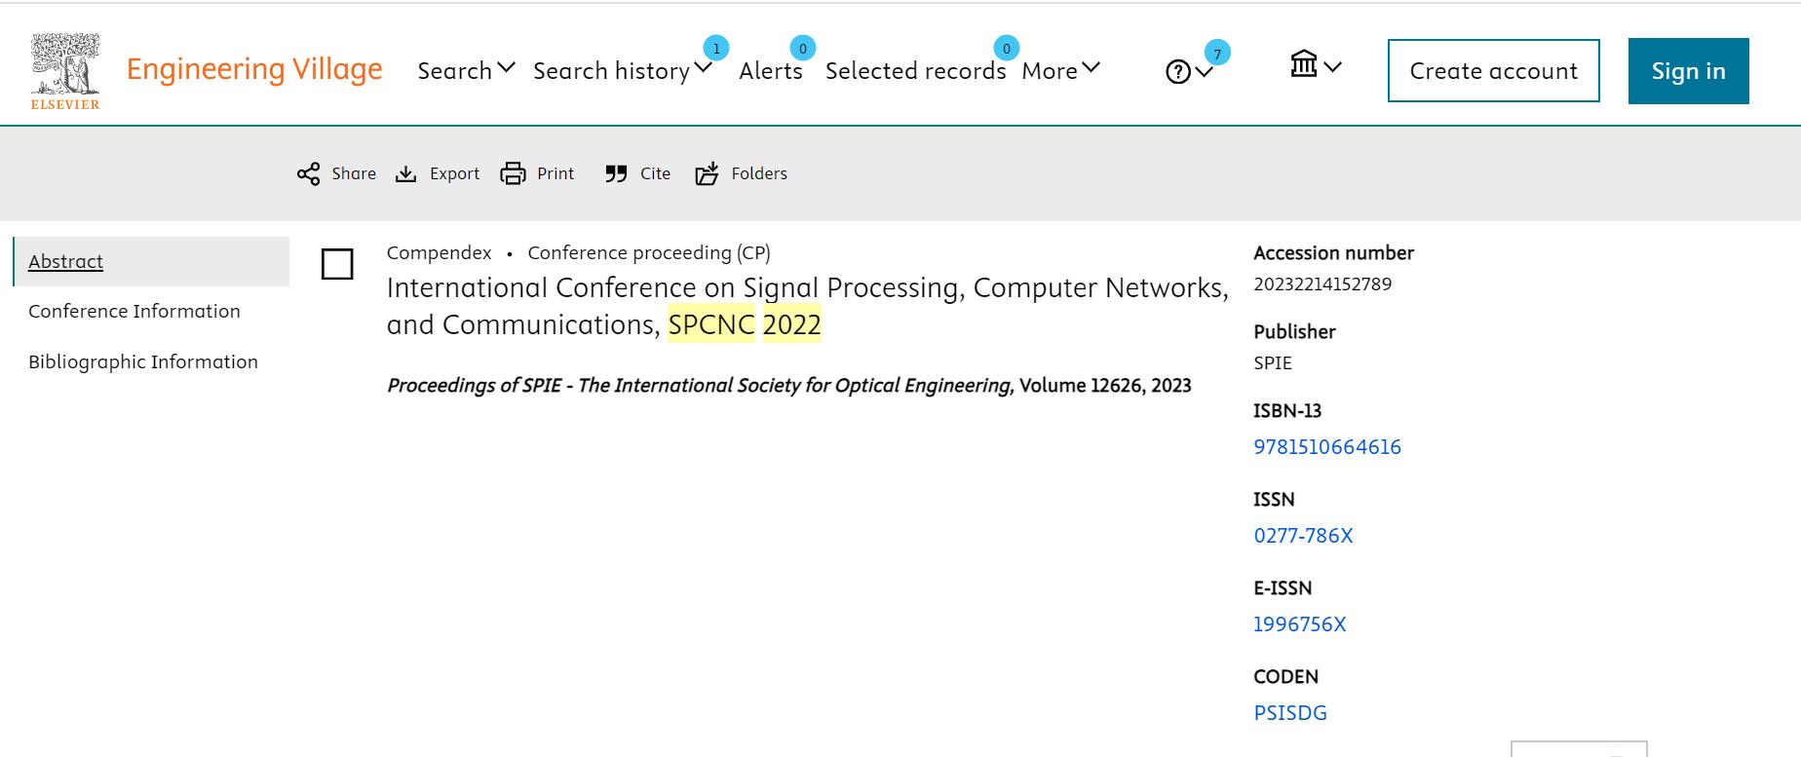Click the Sign in button
This screenshot has height=757, width=1801.
[x=1688, y=70]
